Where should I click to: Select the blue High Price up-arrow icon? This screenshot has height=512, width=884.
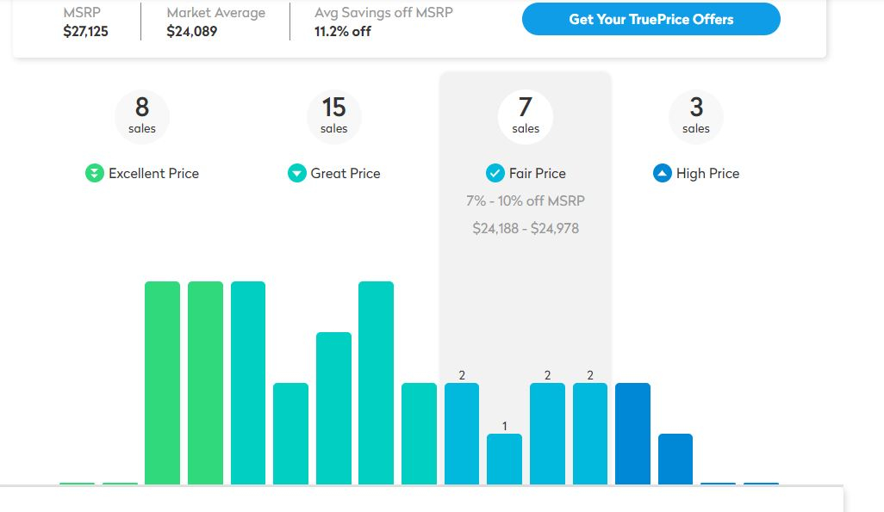tap(662, 173)
